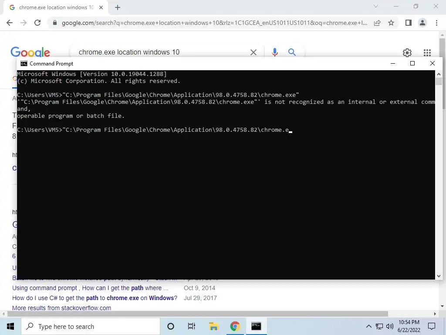Click 'Jul 29, 2017' date text
Screen dimensions: 446x335
(x=200, y=298)
